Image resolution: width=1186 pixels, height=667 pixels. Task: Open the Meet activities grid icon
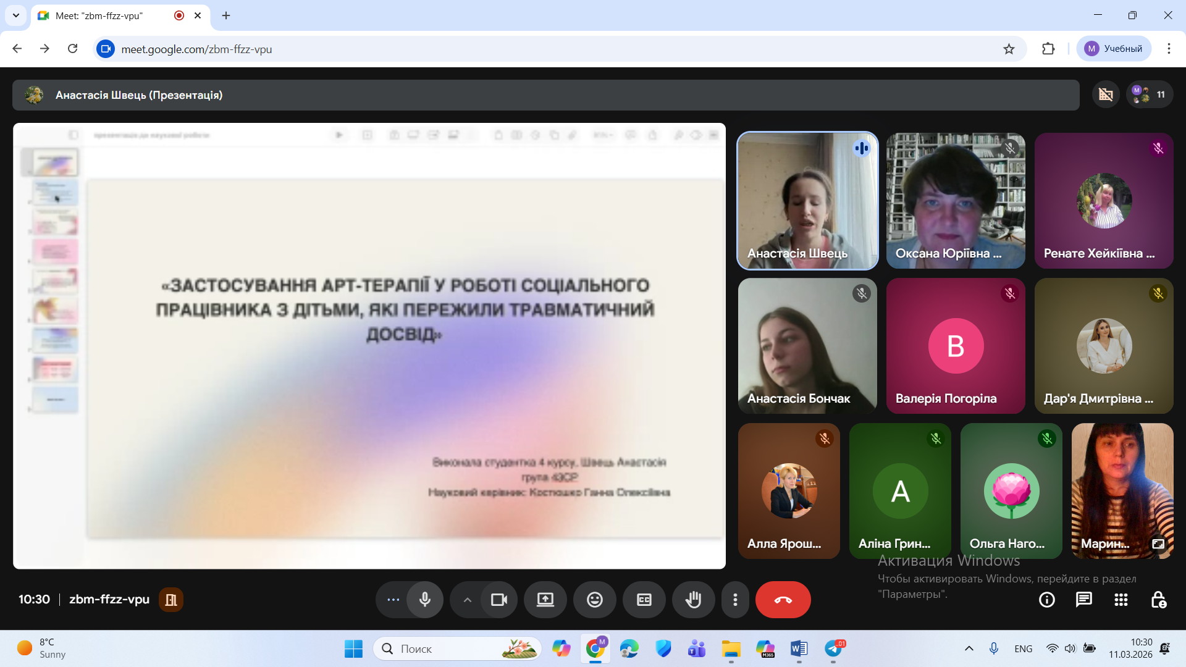pyautogui.click(x=1121, y=599)
